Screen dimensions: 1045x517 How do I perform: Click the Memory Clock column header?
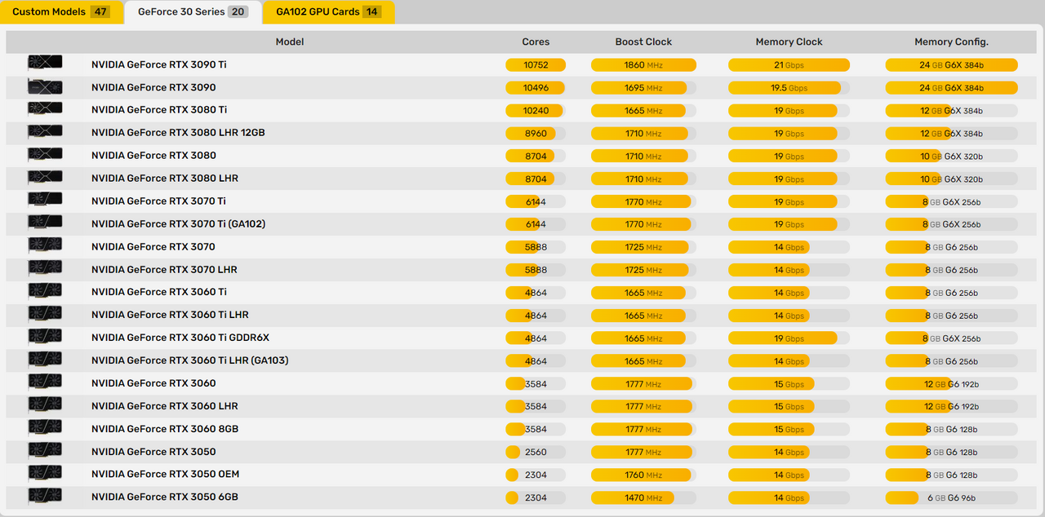[789, 42]
